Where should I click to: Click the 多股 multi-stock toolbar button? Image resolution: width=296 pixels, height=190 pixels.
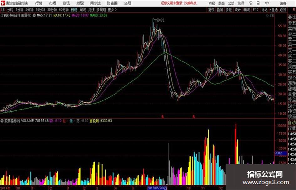(229, 10)
